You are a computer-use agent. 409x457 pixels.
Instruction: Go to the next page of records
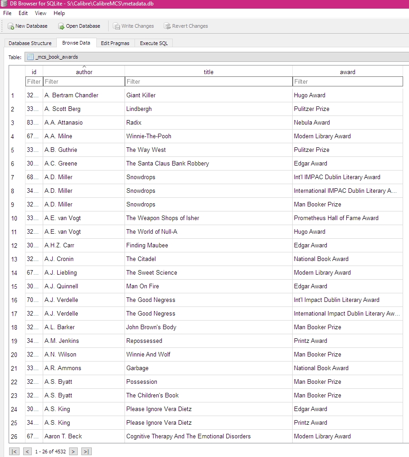click(x=73, y=452)
